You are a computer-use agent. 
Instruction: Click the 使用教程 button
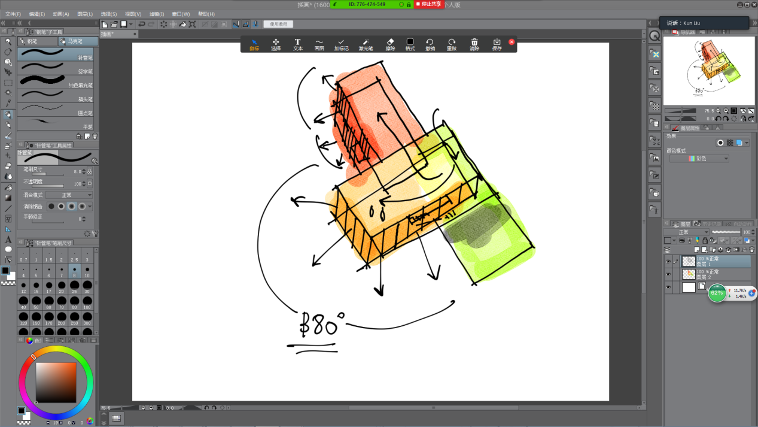pyautogui.click(x=278, y=25)
